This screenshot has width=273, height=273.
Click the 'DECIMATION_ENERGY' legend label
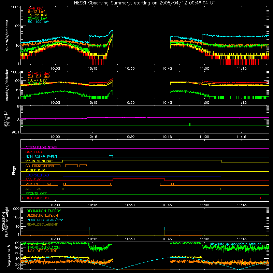(x=44, y=211)
